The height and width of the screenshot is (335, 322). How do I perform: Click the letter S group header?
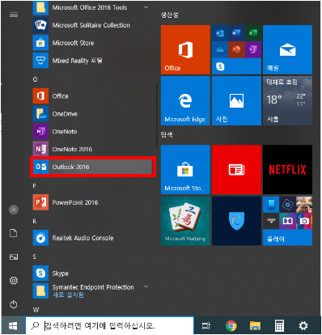[35, 257]
